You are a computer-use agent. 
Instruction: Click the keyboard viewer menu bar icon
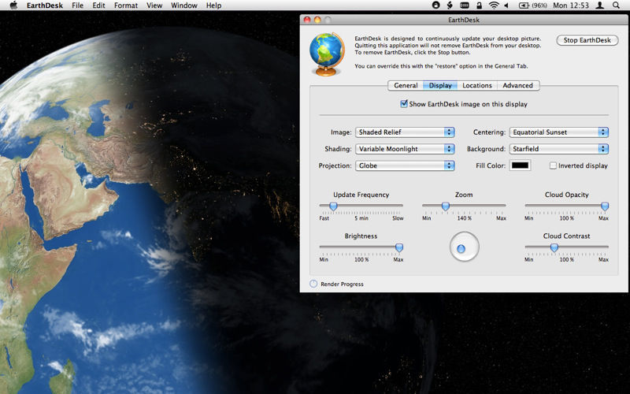pyautogui.click(x=465, y=6)
